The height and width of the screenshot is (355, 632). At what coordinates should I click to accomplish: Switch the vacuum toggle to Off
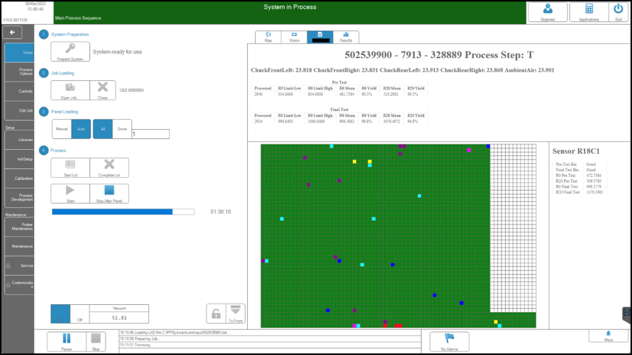tap(80, 314)
